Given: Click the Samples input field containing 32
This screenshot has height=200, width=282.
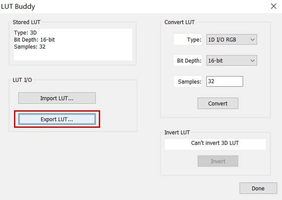Looking at the screenshot, I should pyautogui.click(x=224, y=81).
